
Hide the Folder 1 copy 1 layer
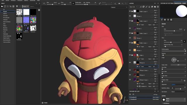(x=130, y=43)
